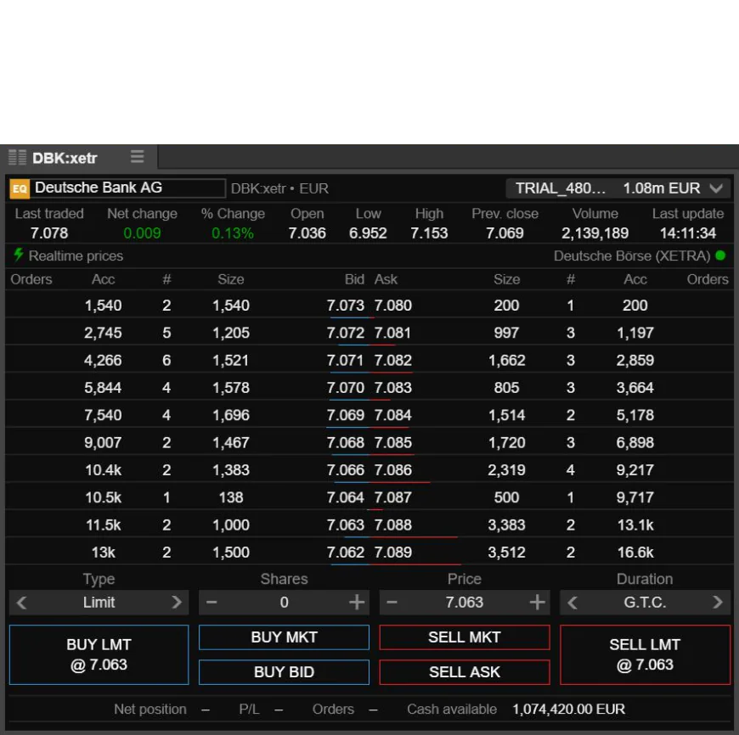Select bid price 7.071
Image resolution: width=739 pixels, height=735 pixels.
pyautogui.click(x=346, y=360)
